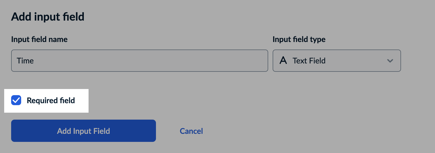Click the dropdown chevron arrow

(x=390, y=61)
